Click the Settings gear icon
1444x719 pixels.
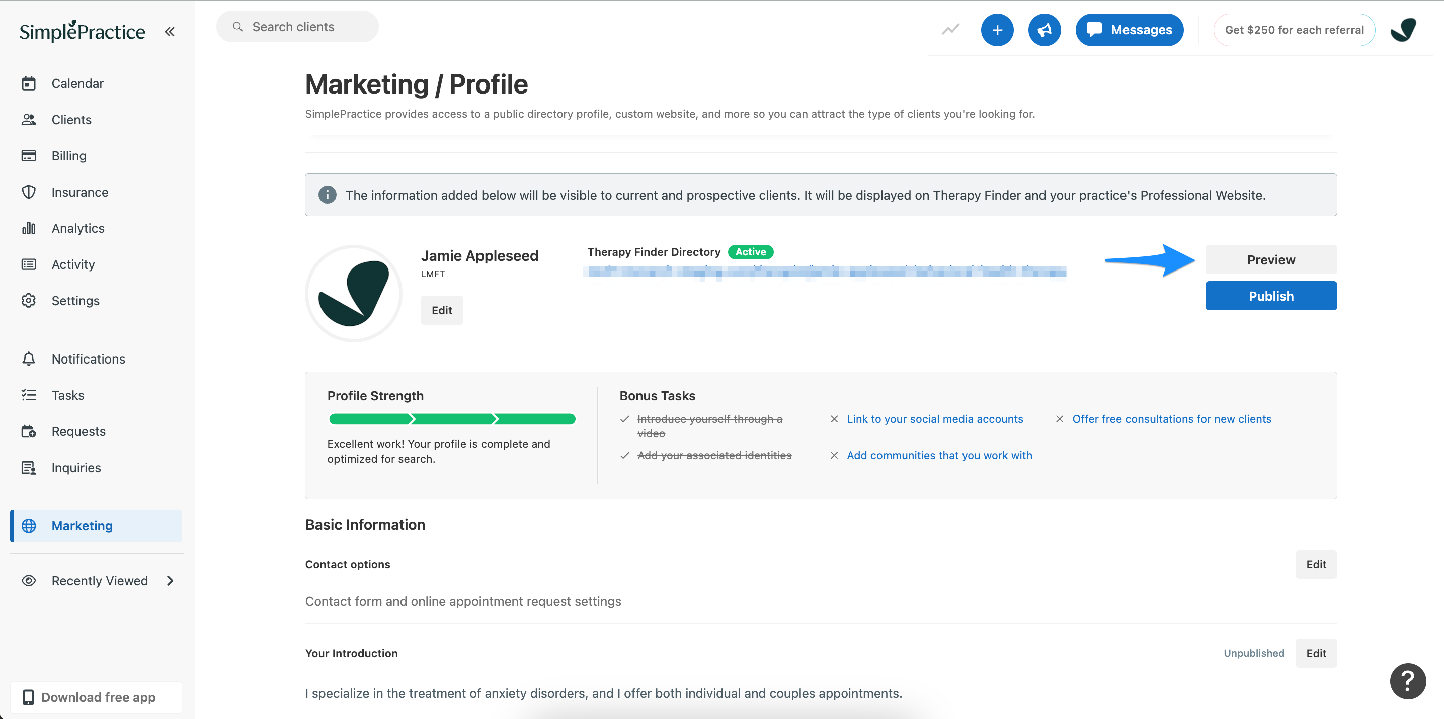coord(29,300)
